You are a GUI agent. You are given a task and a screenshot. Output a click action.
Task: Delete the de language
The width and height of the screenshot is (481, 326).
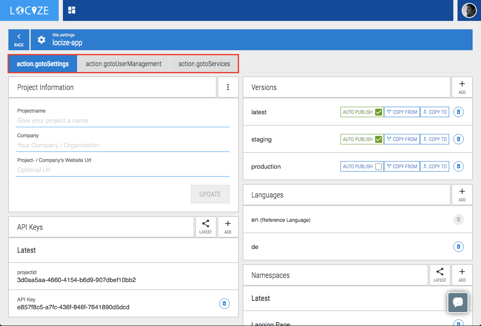click(x=458, y=247)
